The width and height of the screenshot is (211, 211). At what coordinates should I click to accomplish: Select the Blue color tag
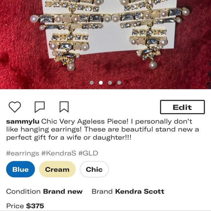point(20,169)
